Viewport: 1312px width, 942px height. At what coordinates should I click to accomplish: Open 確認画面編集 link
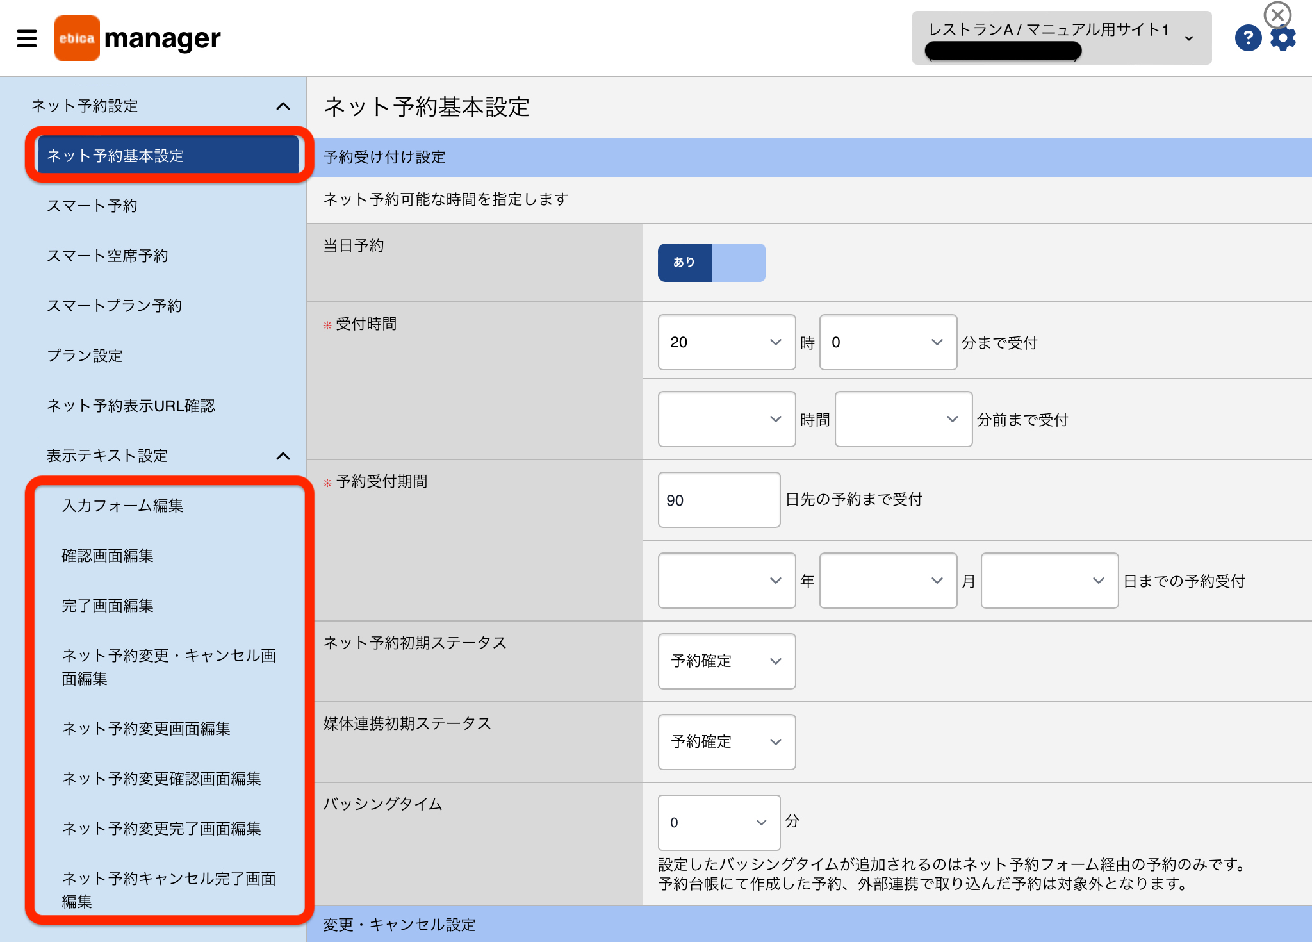click(x=108, y=556)
